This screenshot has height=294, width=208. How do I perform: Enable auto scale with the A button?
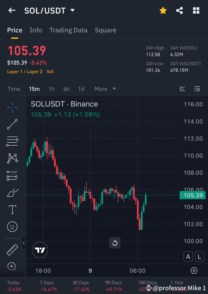point(188,256)
